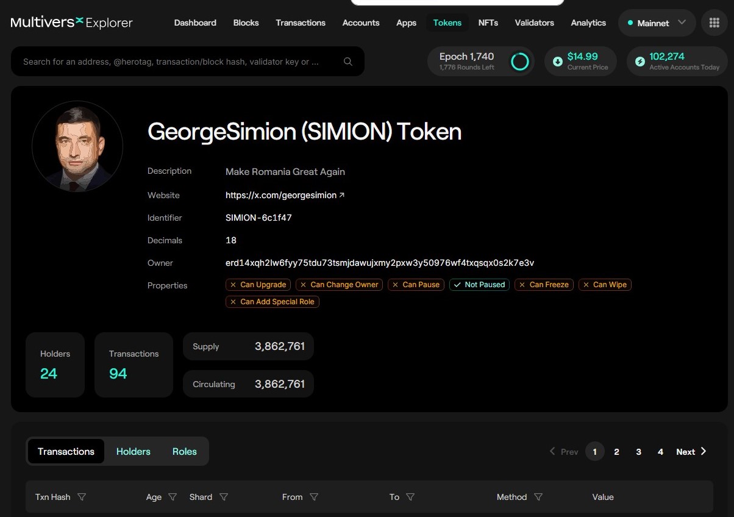Click the Transactions count 94 card
734x517 pixels.
(134, 365)
